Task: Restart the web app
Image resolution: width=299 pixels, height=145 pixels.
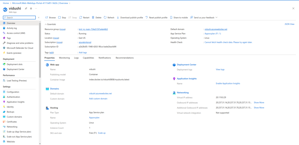Action: pyautogui.click(x=84, y=17)
